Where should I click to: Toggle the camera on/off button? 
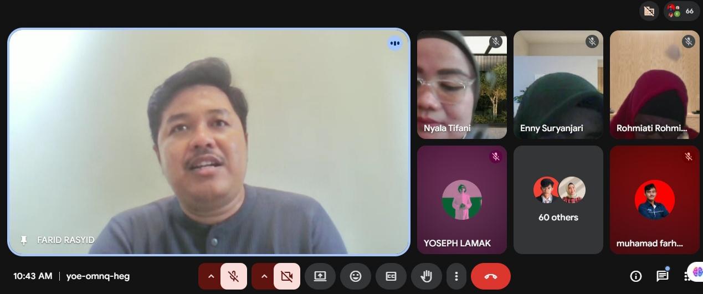(x=286, y=276)
